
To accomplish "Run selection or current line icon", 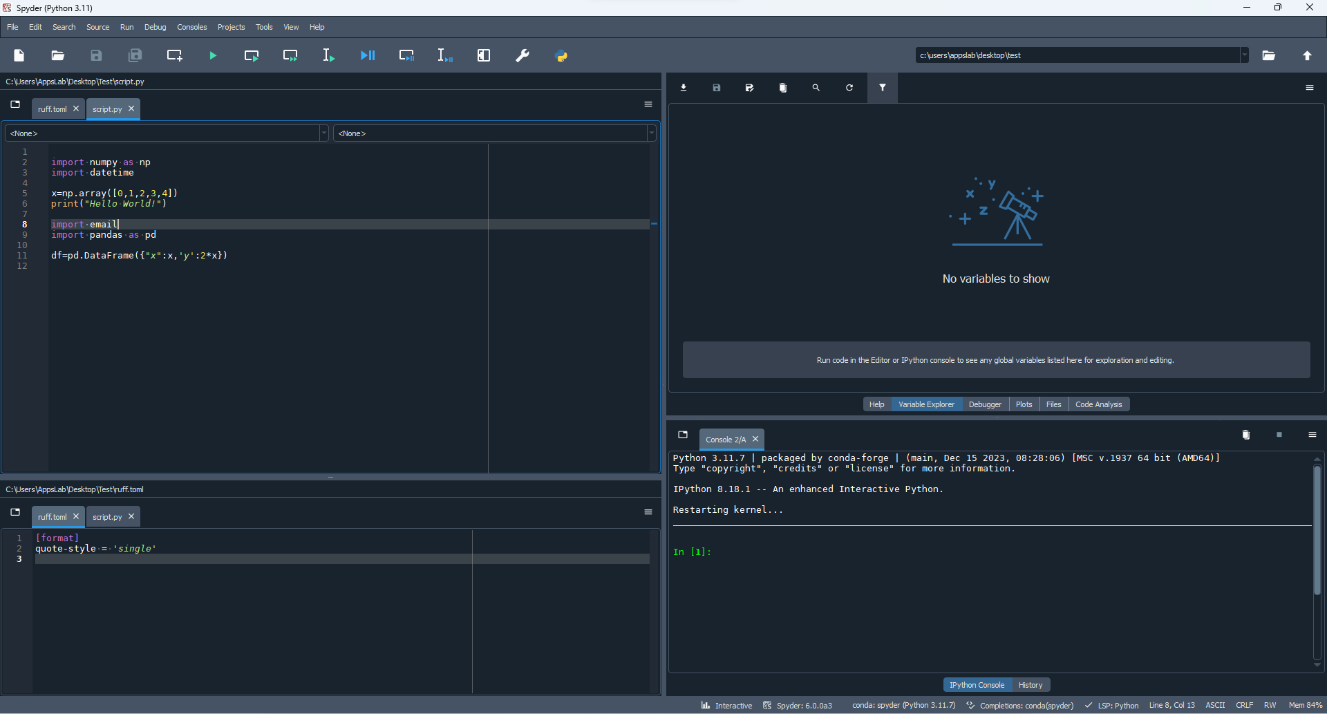I will [329, 55].
